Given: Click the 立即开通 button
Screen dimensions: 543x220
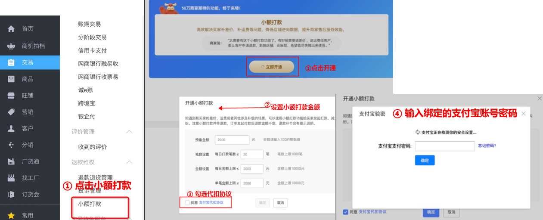Looking at the screenshot, I should (x=272, y=67).
